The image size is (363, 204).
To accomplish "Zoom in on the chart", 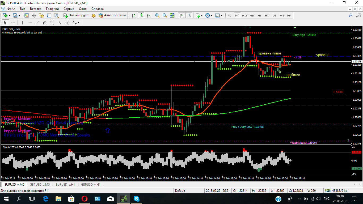I will [157, 15].
